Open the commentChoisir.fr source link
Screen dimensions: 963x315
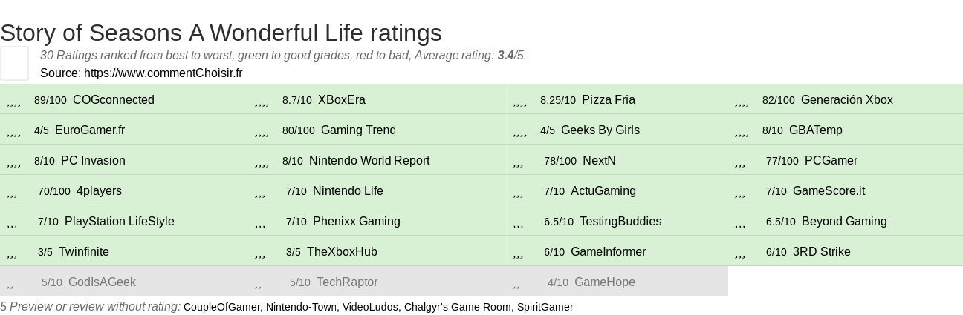click(163, 73)
